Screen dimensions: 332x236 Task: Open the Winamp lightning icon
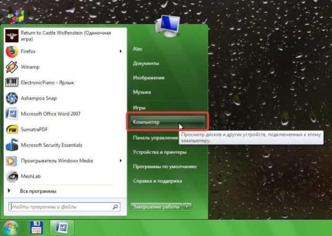[x=12, y=67]
